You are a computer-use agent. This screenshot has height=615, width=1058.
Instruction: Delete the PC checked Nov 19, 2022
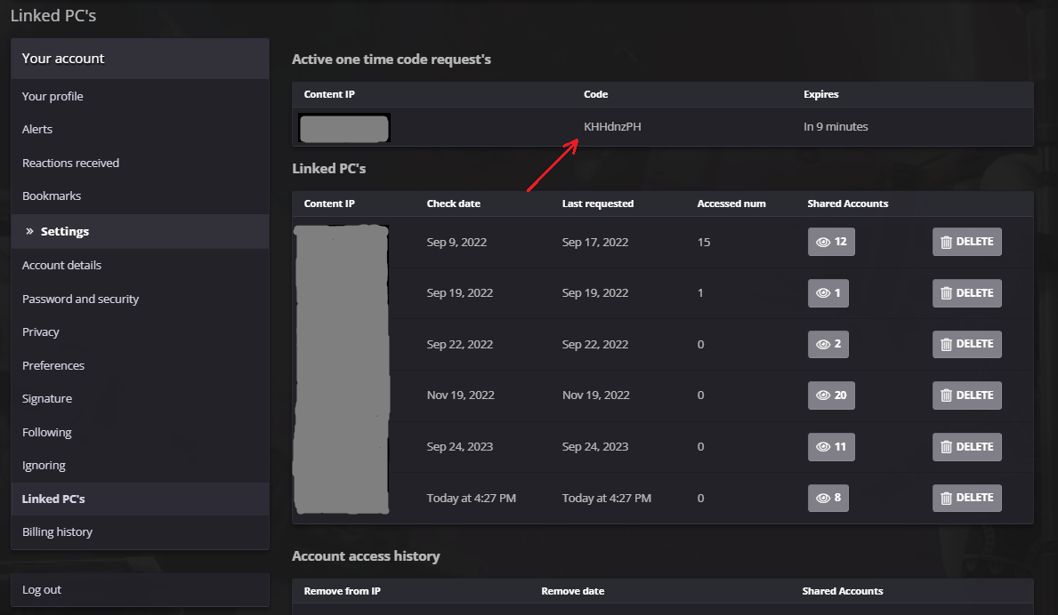coord(967,395)
